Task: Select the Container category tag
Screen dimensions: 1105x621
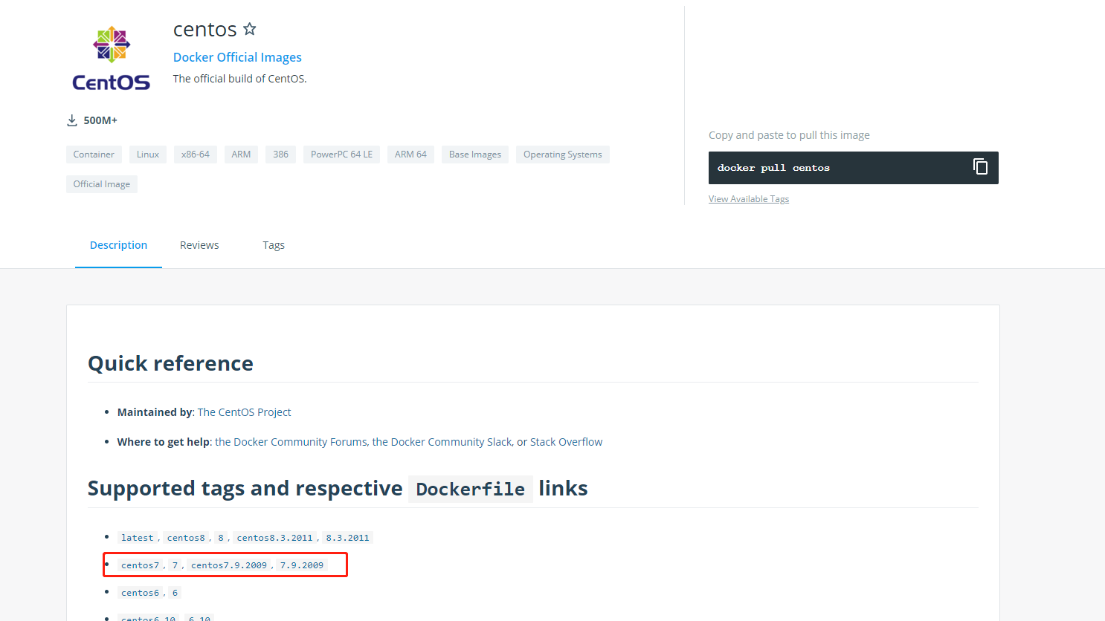Action: tap(94, 155)
